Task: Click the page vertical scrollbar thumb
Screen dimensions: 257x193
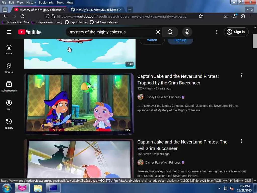Action: (255, 41)
